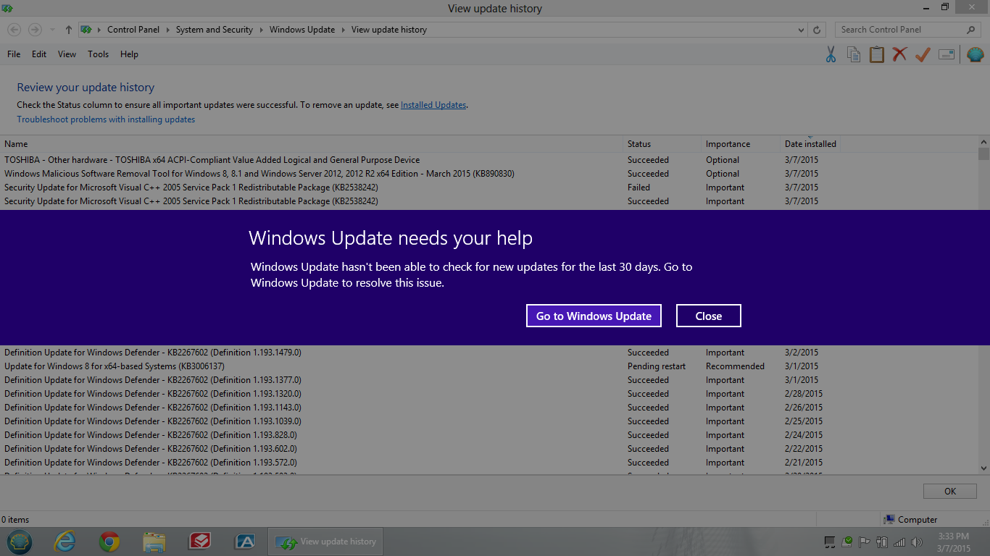Click the shell icon at the toolbar's right end

(x=975, y=54)
